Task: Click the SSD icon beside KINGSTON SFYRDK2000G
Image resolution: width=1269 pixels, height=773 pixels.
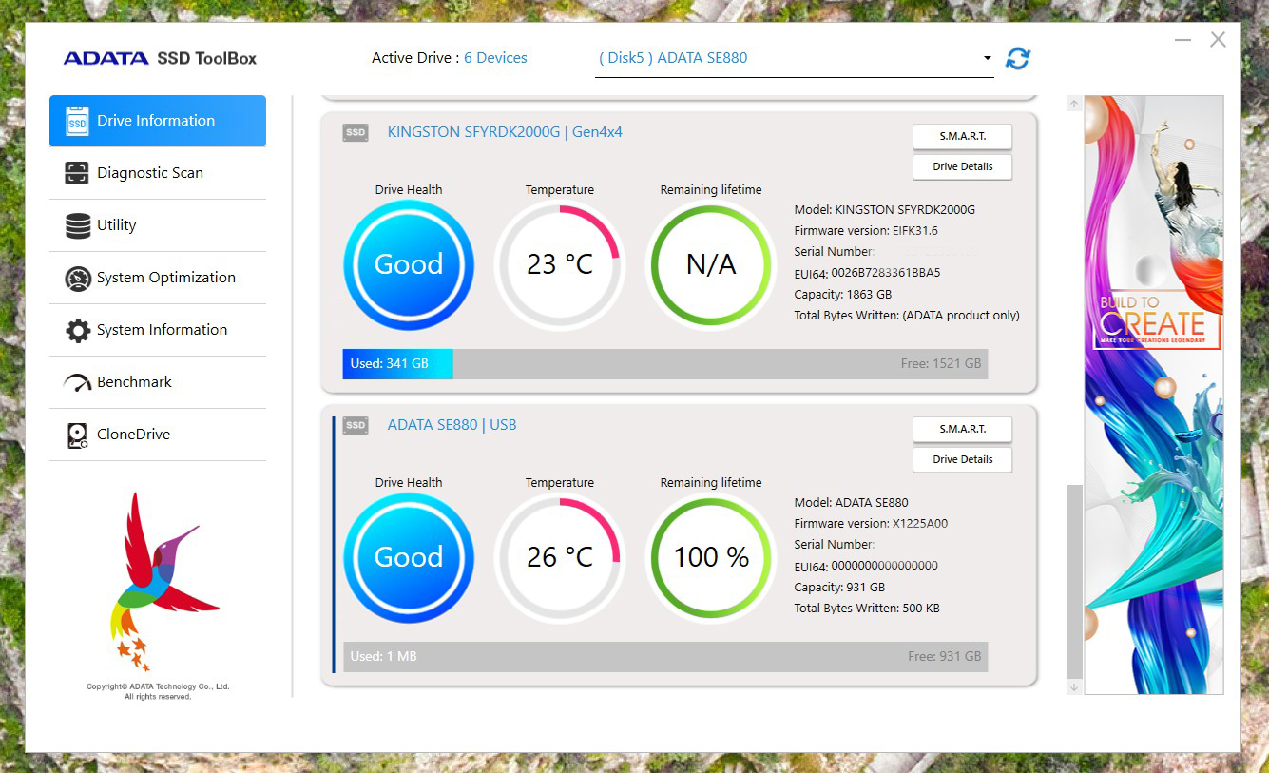Action: [356, 133]
